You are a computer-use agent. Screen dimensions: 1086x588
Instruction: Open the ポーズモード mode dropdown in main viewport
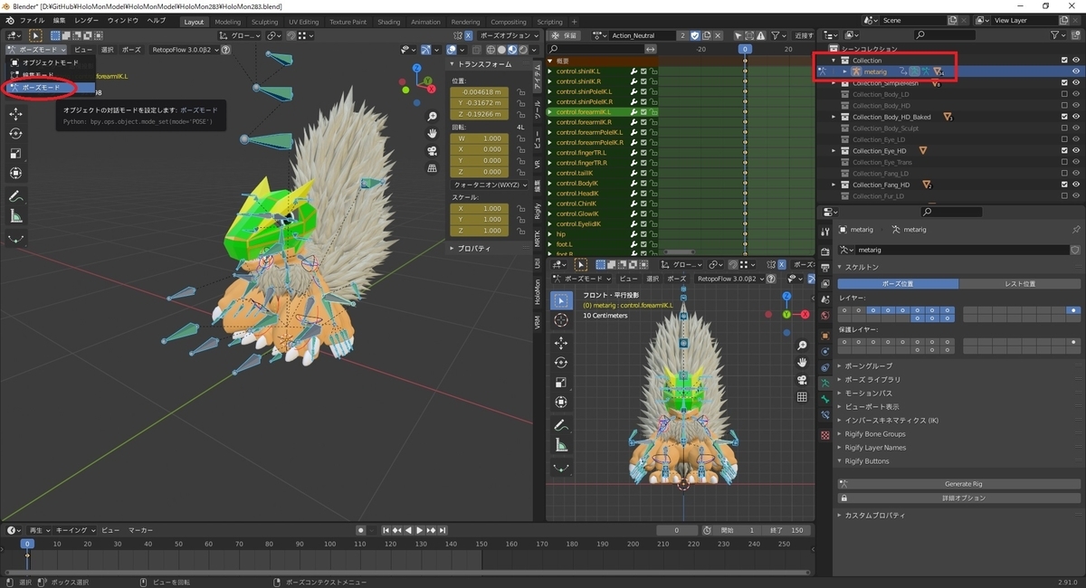tap(36, 50)
